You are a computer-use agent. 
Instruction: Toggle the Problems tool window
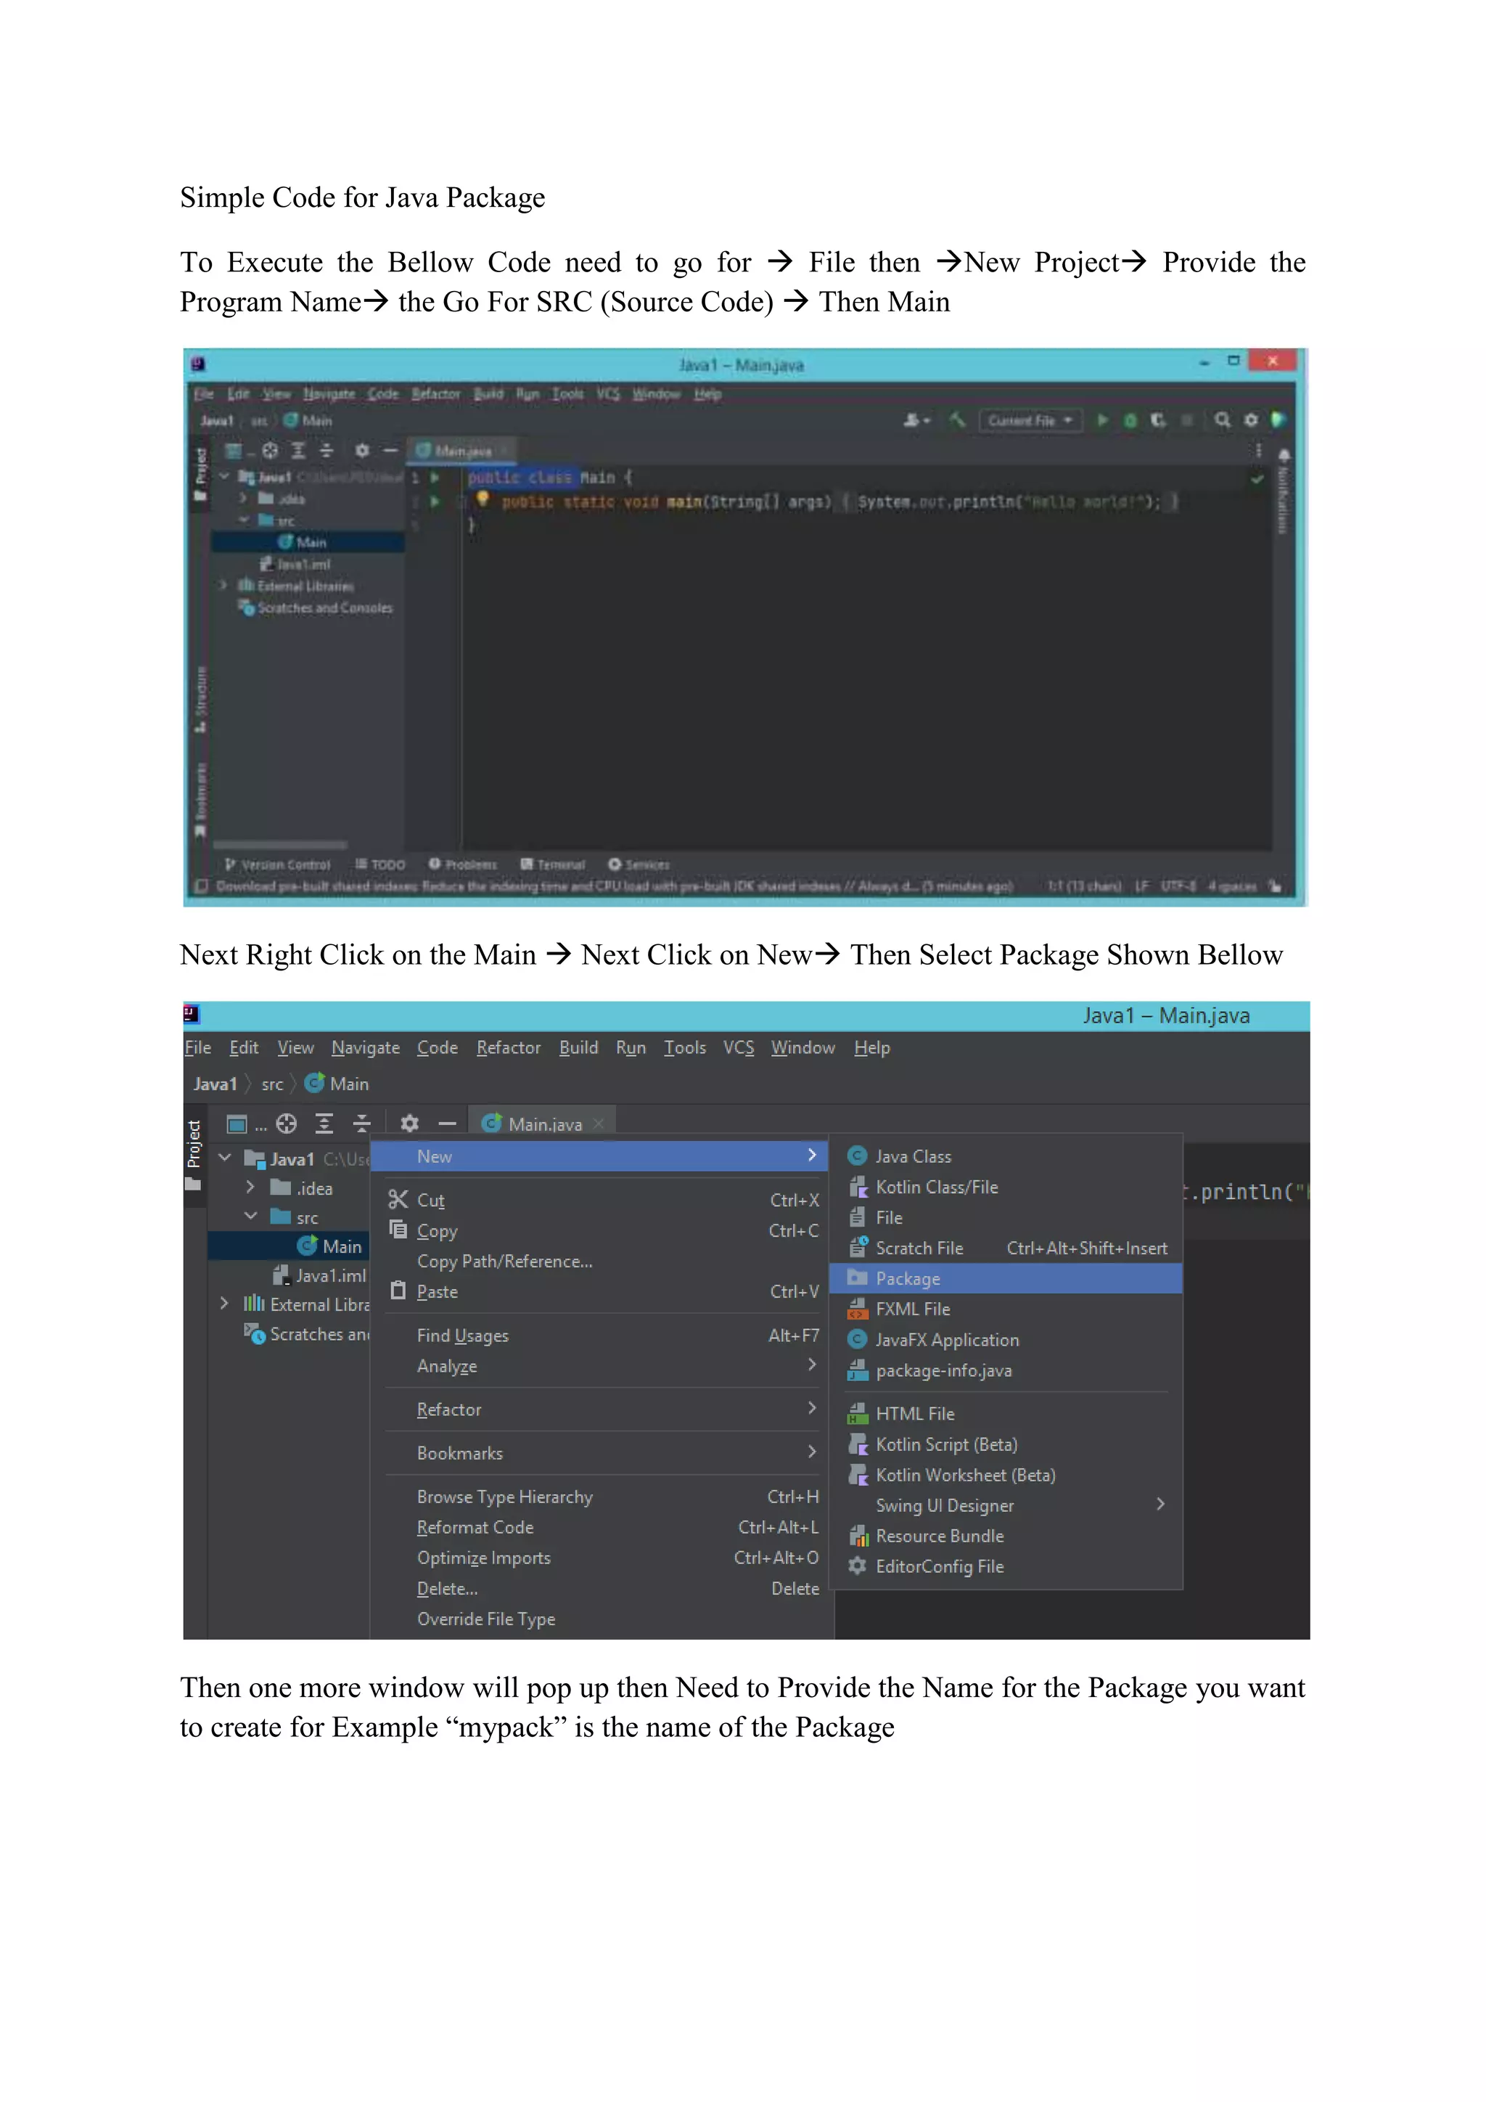[x=463, y=864]
